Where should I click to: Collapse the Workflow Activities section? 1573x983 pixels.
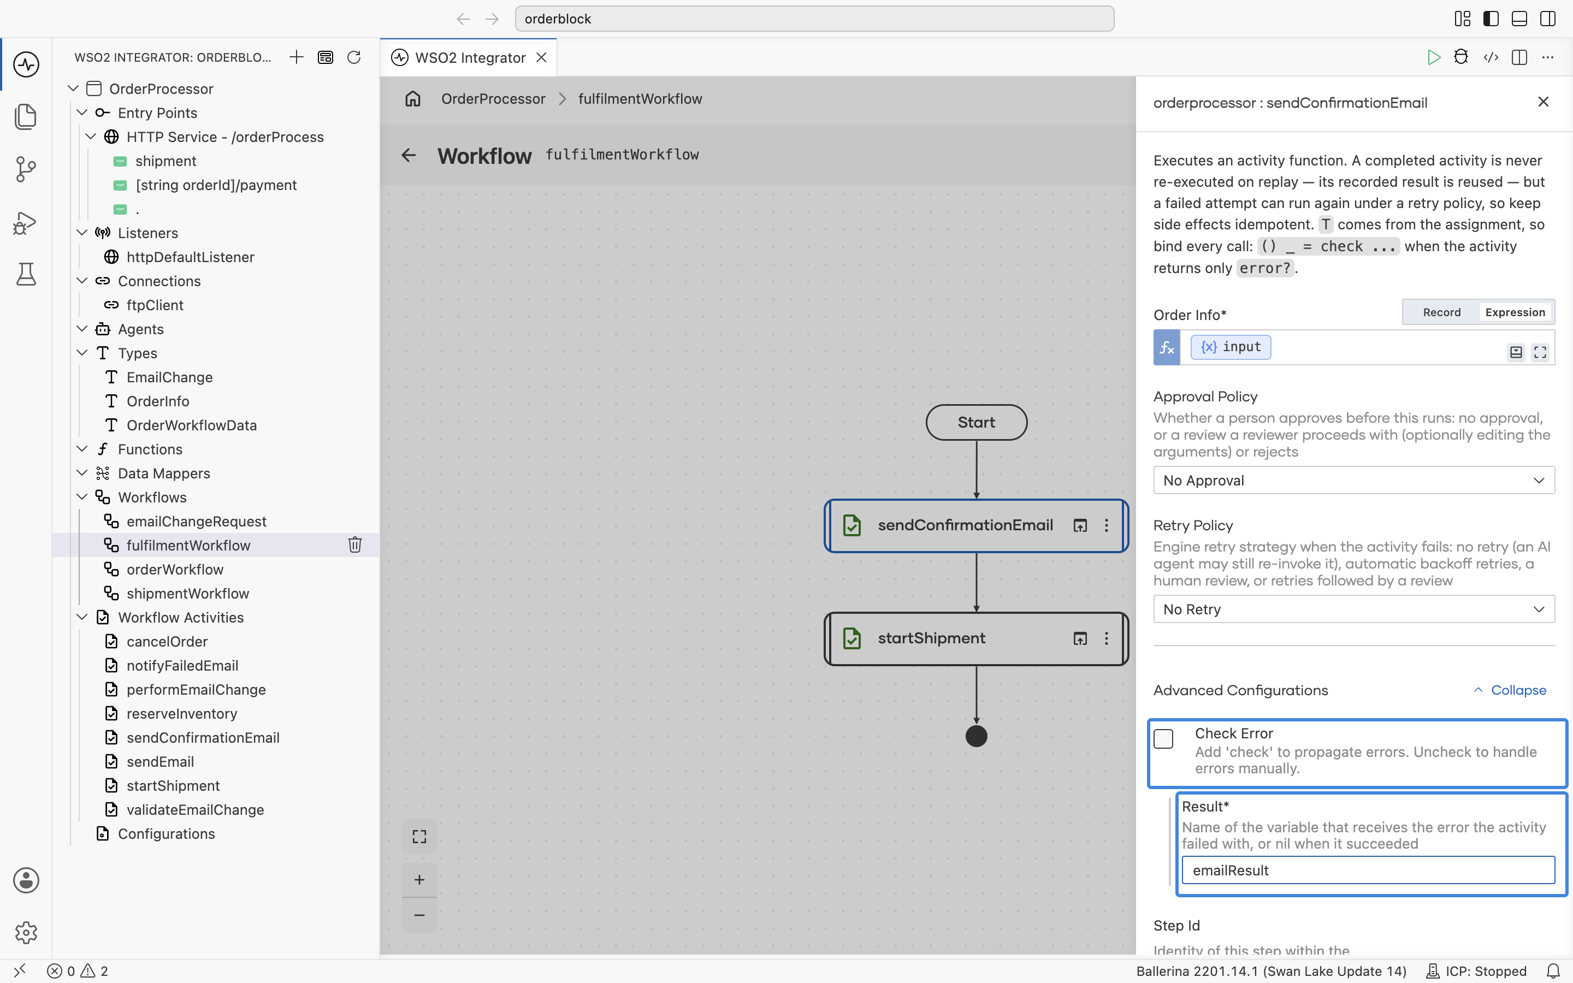(82, 617)
